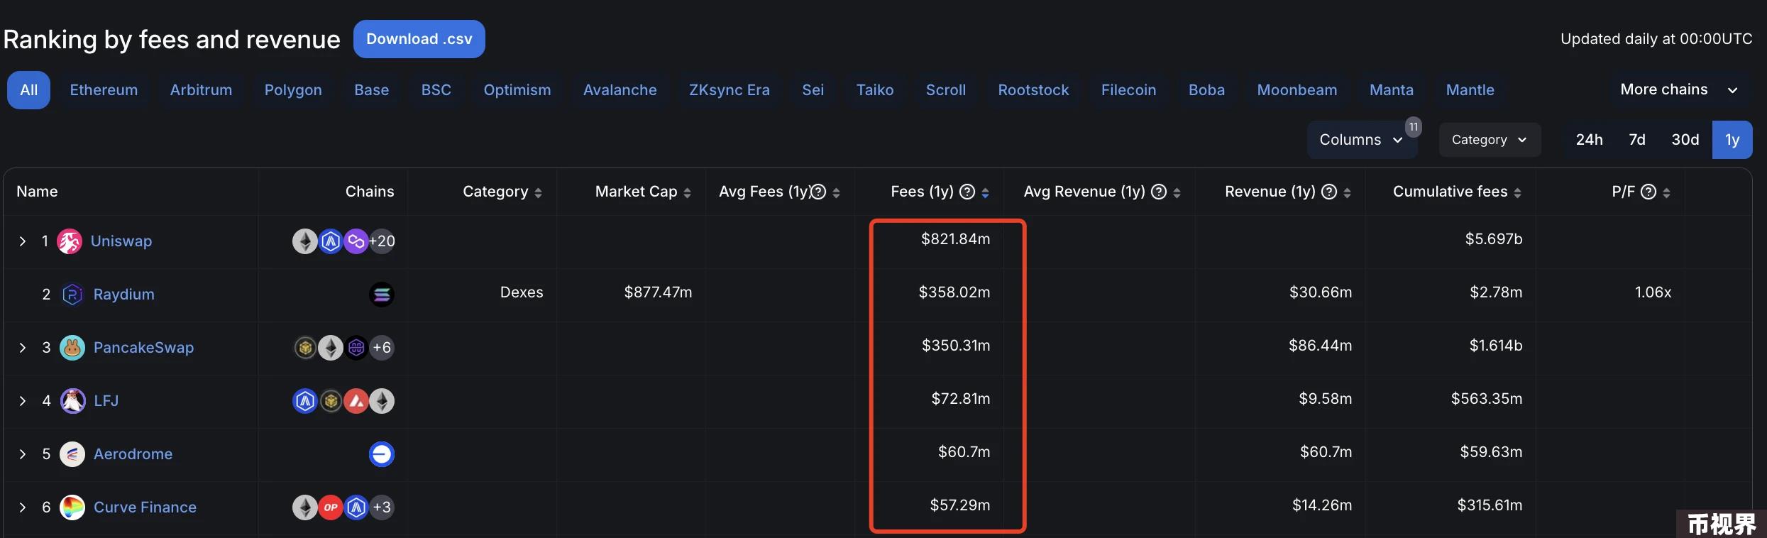Viewport: 1767px width, 538px height.
Task: Expand the Uniswap row
Action: 23,241
